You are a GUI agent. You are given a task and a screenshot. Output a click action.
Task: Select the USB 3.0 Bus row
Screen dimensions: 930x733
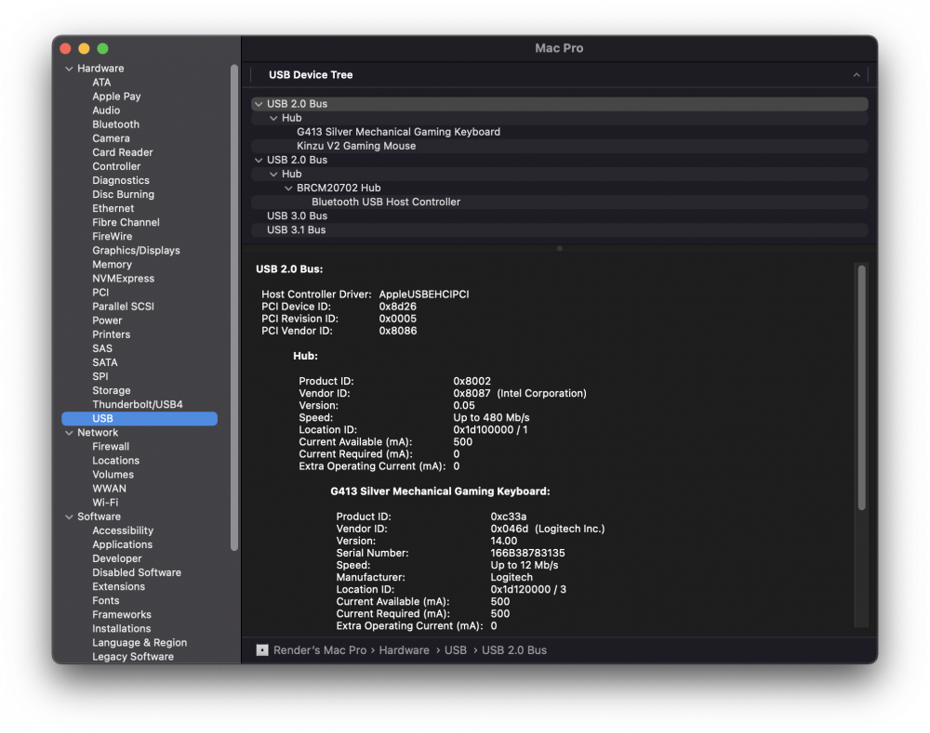click(559, 216)
